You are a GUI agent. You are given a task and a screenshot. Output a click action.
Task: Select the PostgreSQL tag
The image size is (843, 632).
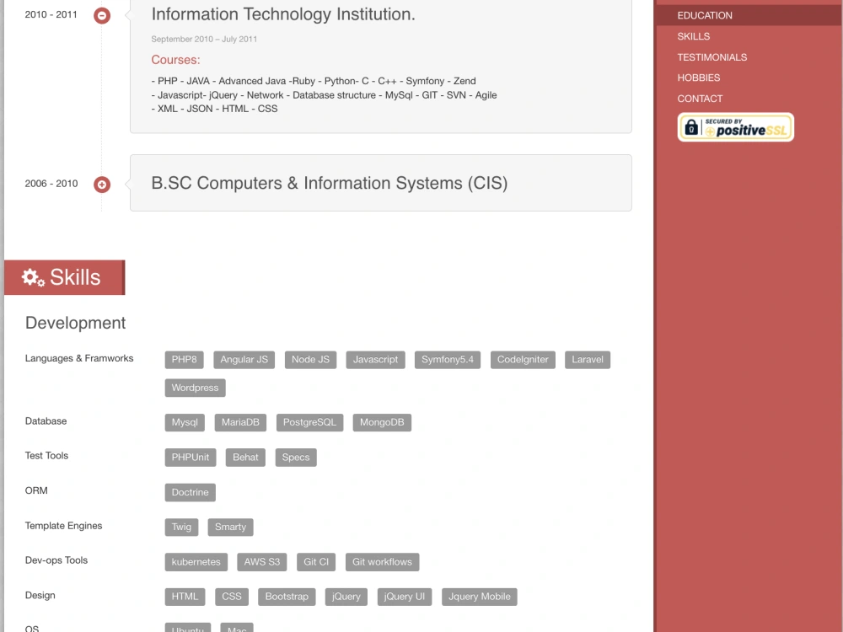point(309,422)
